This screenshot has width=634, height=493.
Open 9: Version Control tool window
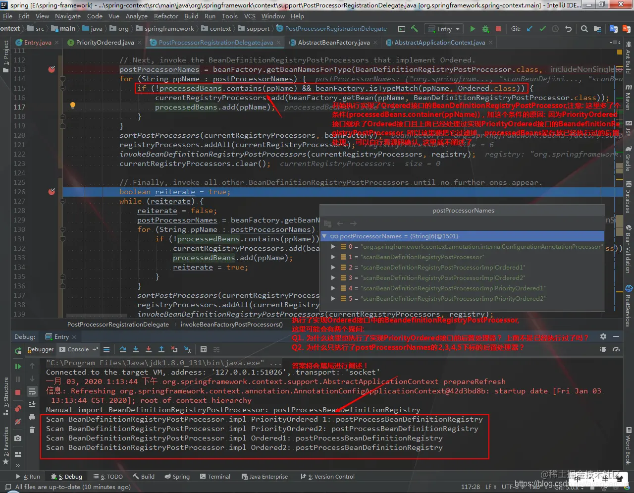coord(327,477)
